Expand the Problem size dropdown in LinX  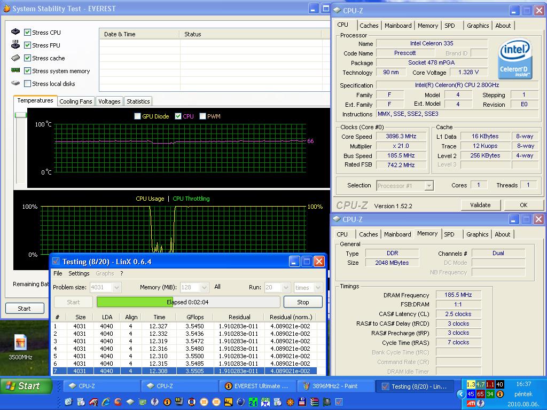point(116,288)
